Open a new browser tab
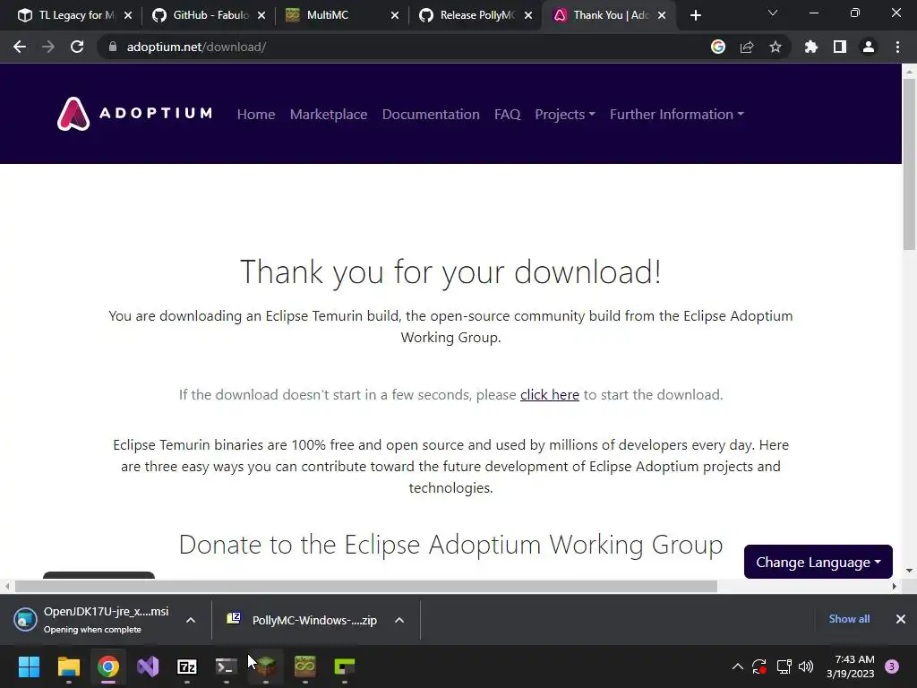 [695, 15]
